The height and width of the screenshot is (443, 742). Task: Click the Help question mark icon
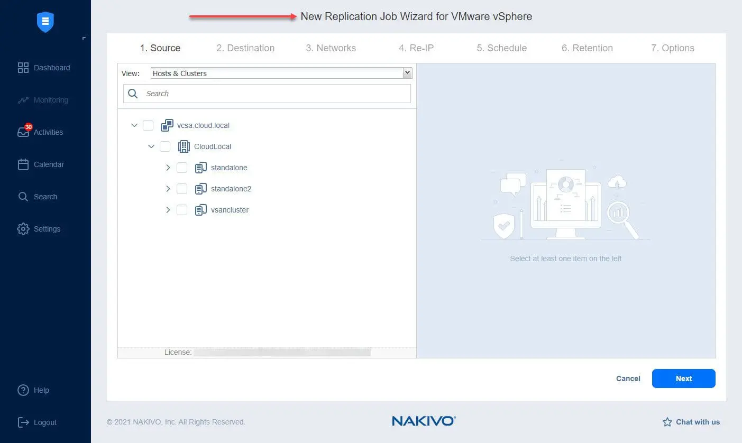point(24,390)
